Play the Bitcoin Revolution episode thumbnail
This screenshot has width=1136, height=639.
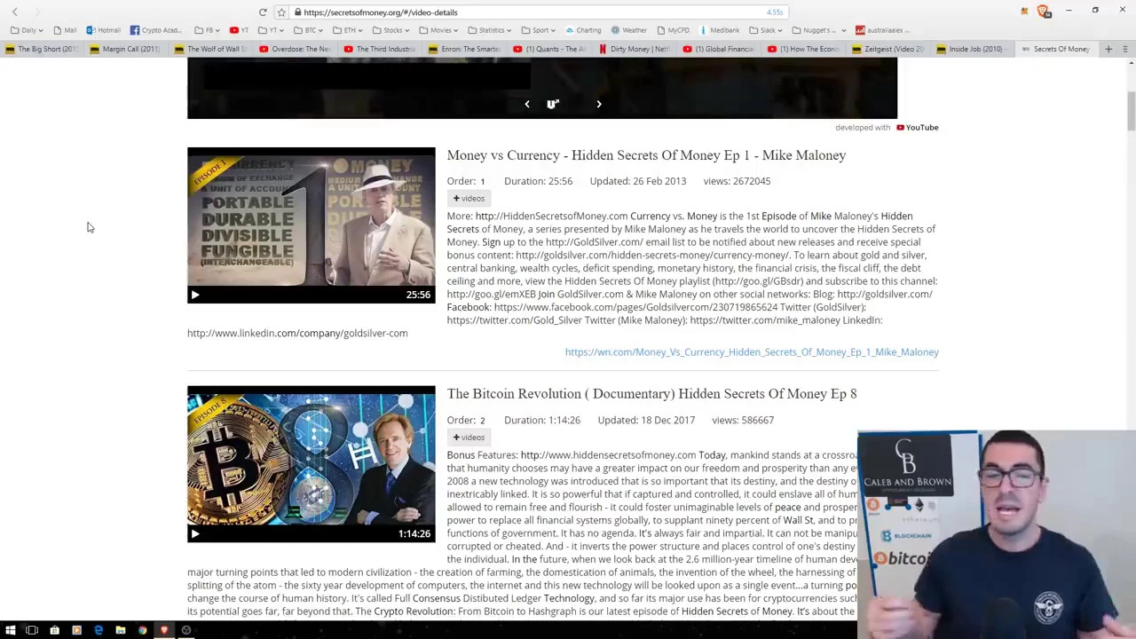click(311, 464)
